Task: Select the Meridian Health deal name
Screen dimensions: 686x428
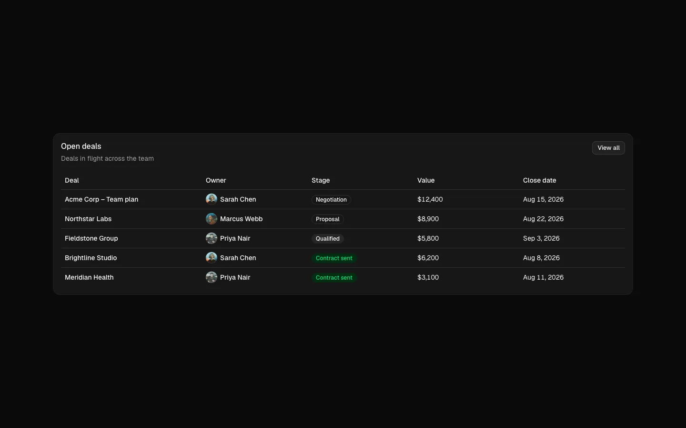Action: coord(89,277)
